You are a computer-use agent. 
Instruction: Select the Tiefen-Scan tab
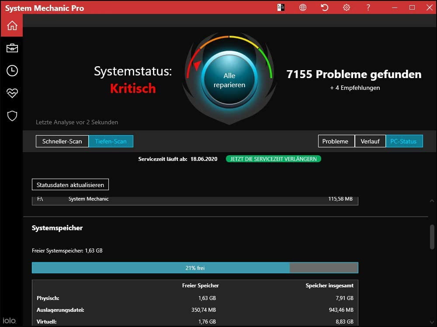(111, 141)
